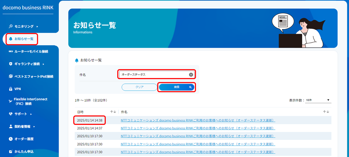The height and width of the screenshot is (157, 349).
Task: Click the 1件～10件（全102件） count text
Action: (x=91, y=100)
